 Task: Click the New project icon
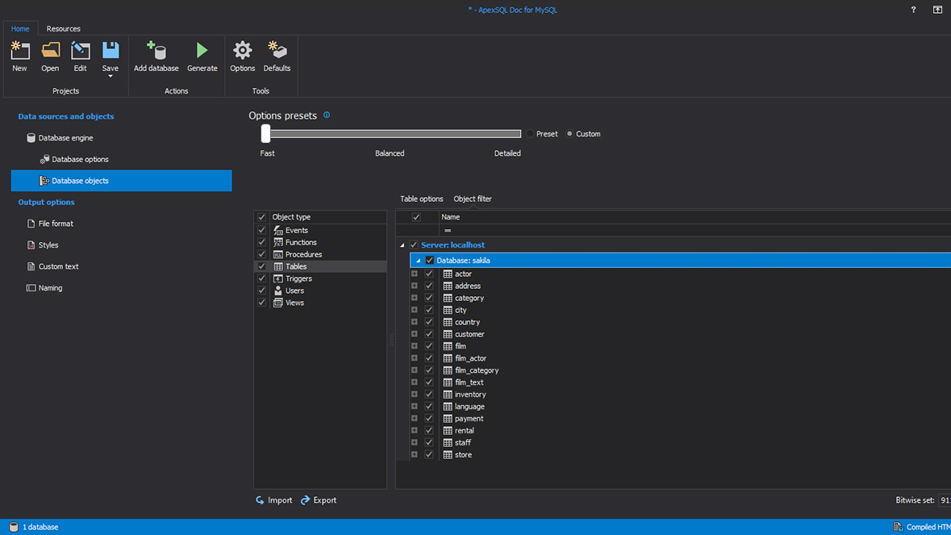(x=19, y=50)
